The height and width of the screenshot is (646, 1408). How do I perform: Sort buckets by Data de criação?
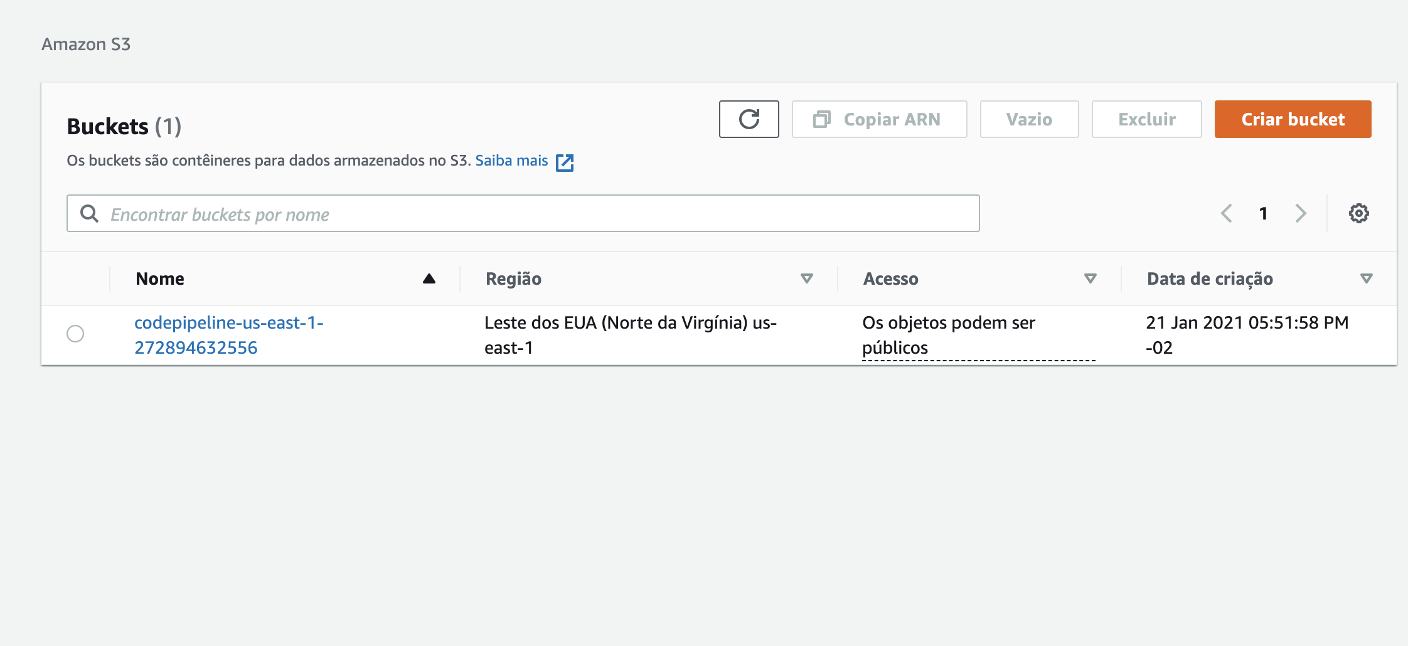(x=1366, y=278)
